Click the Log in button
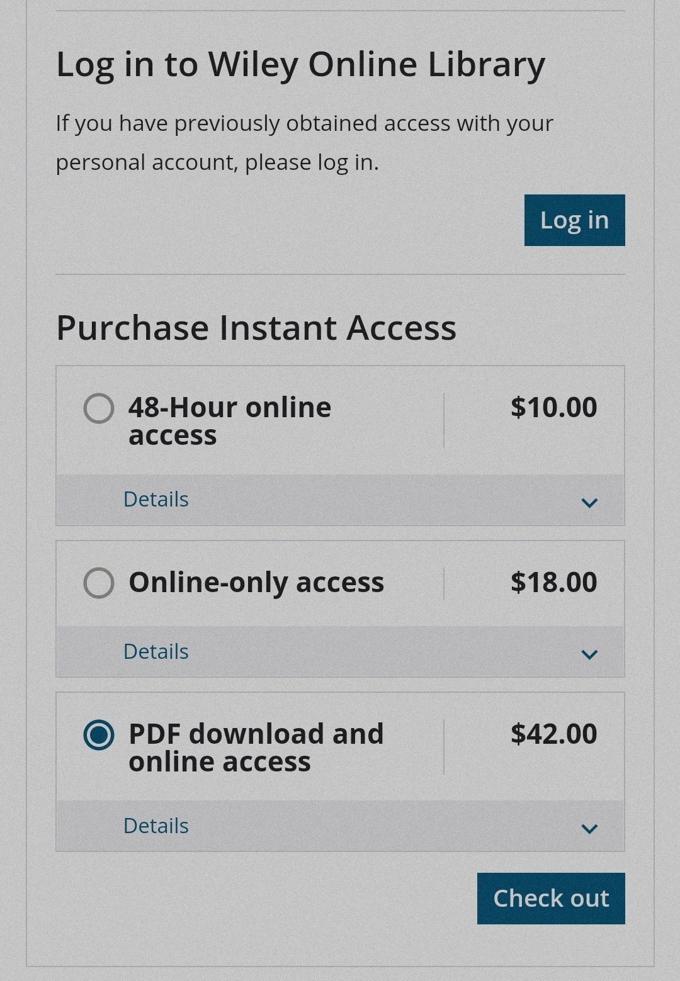 [x=574, y=220]
